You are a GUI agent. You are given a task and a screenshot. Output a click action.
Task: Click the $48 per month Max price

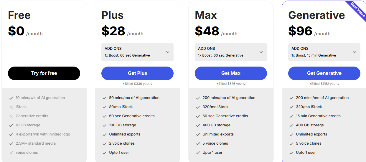point(207,31)
